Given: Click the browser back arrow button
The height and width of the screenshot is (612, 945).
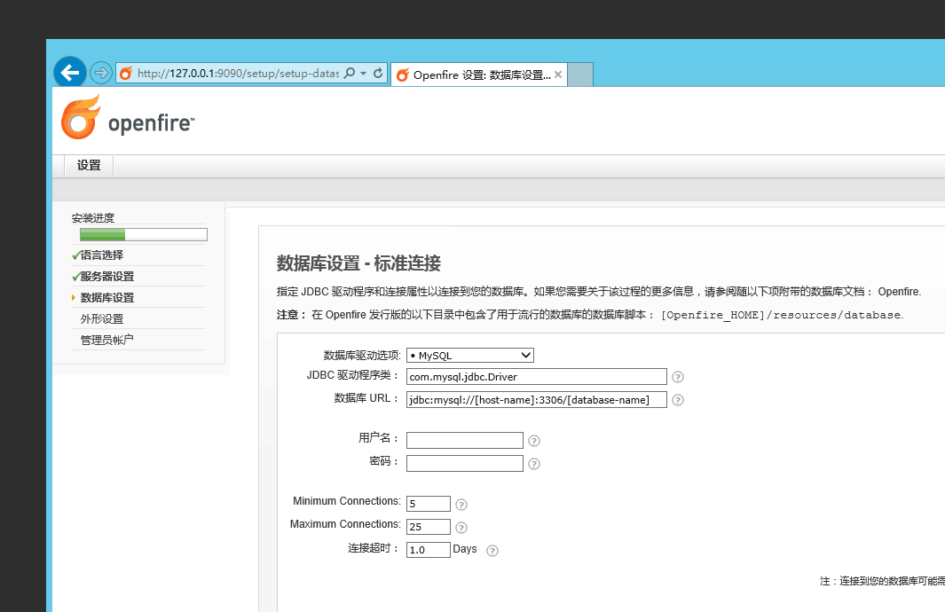Looking at the screenshot, I should (x=70, y=73).
